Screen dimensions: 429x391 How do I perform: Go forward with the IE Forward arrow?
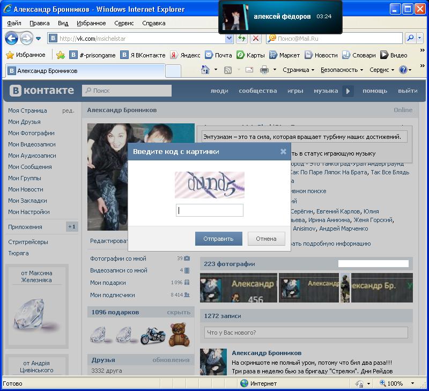point(26,39)
